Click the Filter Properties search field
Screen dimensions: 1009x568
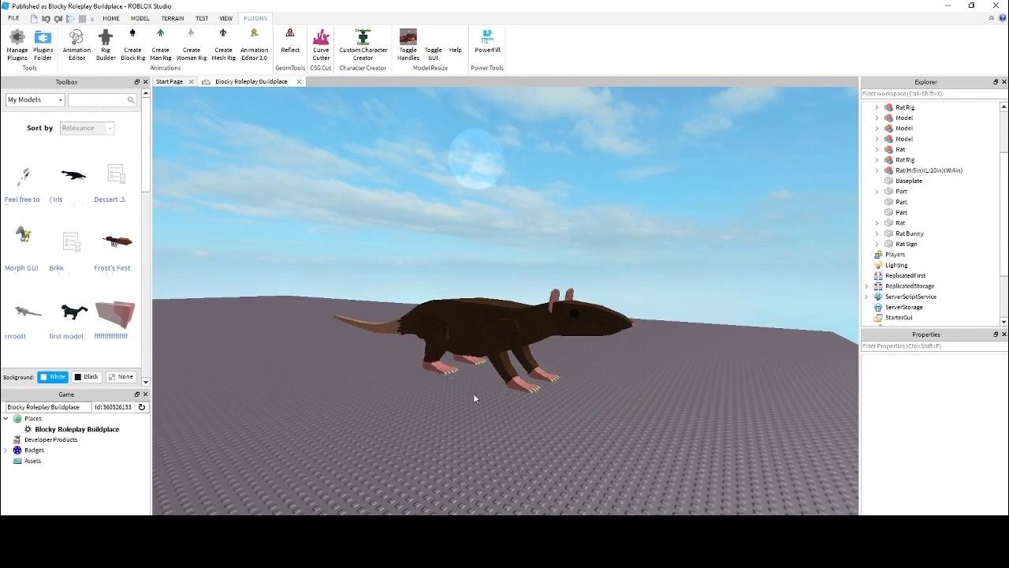tap(934, 346)
